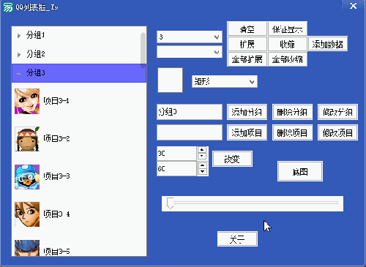Screen dimensions: 366x267
Task: Focus the group name field containing 分组3
Action: [x=190, y=112]
